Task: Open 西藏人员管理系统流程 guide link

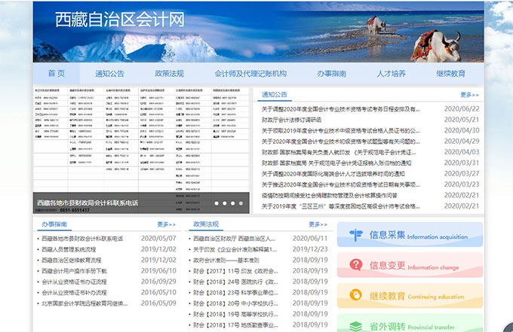Action: coord(69,249)
